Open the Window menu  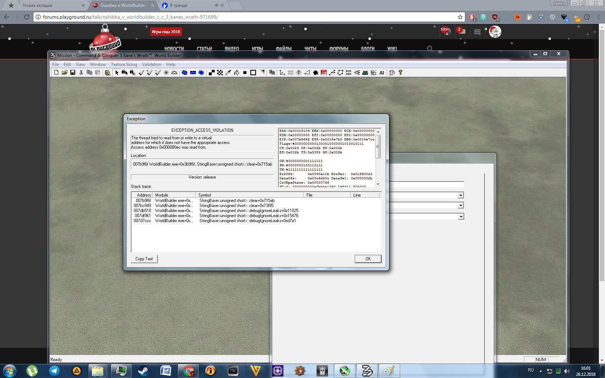(x=98, y=64)
